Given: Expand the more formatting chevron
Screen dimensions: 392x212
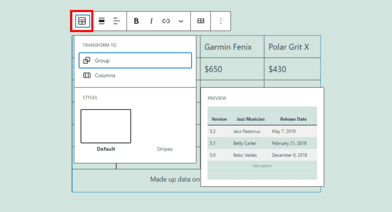Looking at the screenshot, I should [x=181, y=21].
